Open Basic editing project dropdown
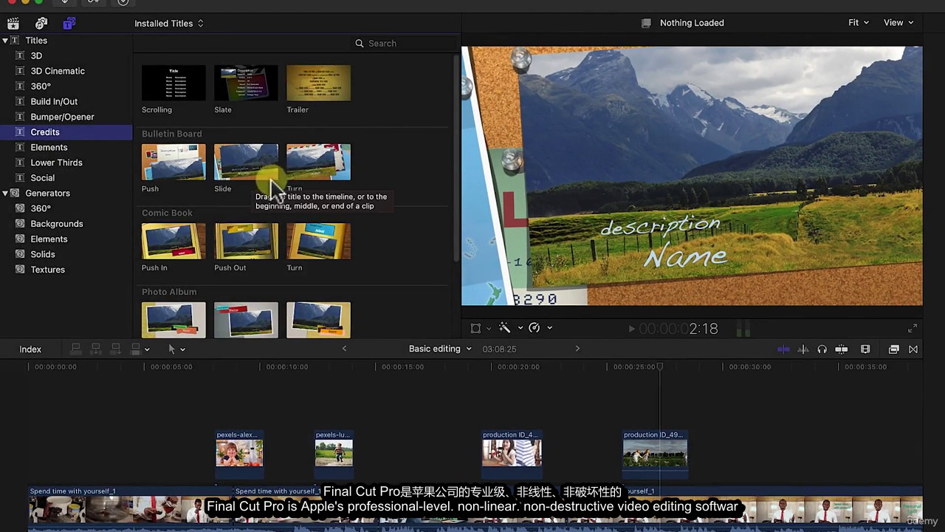 [440, 349]
